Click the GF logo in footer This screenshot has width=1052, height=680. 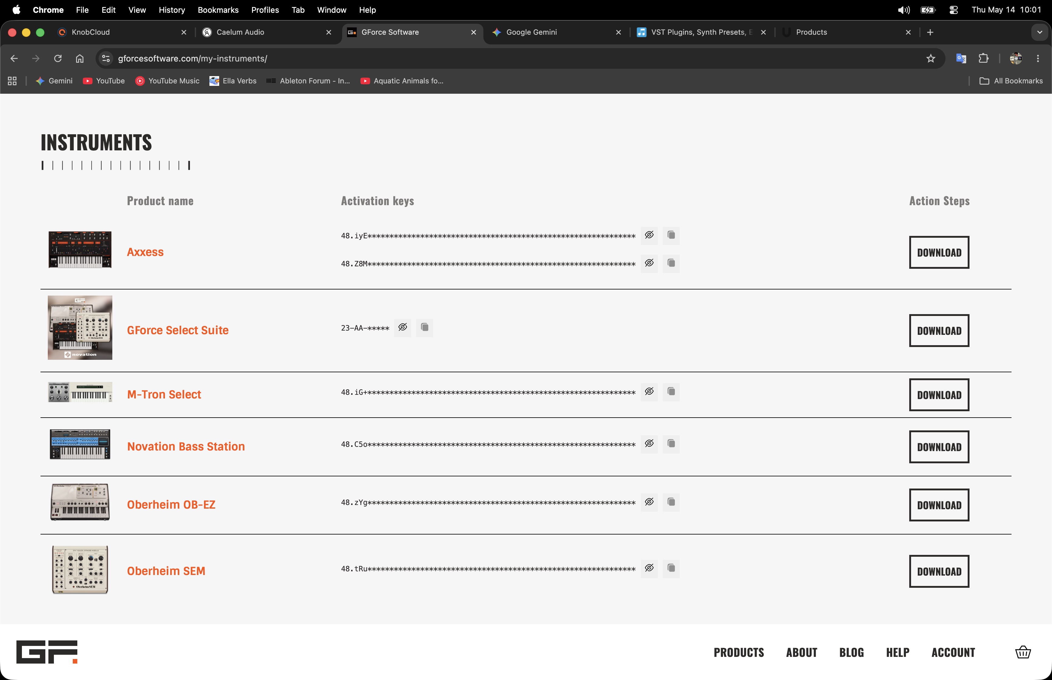(47, 652)
